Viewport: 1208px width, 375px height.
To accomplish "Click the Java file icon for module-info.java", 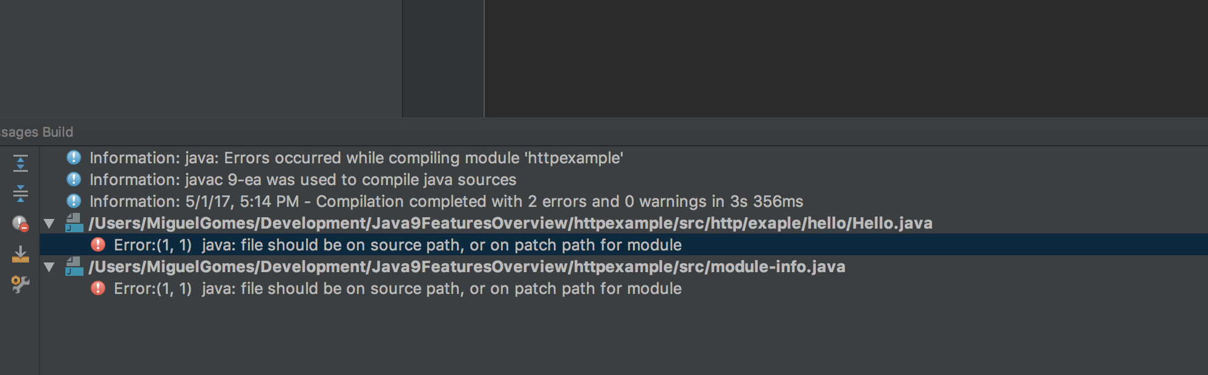I will 74,267.
